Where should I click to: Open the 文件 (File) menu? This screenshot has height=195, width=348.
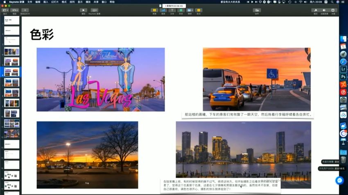point(30,2)
